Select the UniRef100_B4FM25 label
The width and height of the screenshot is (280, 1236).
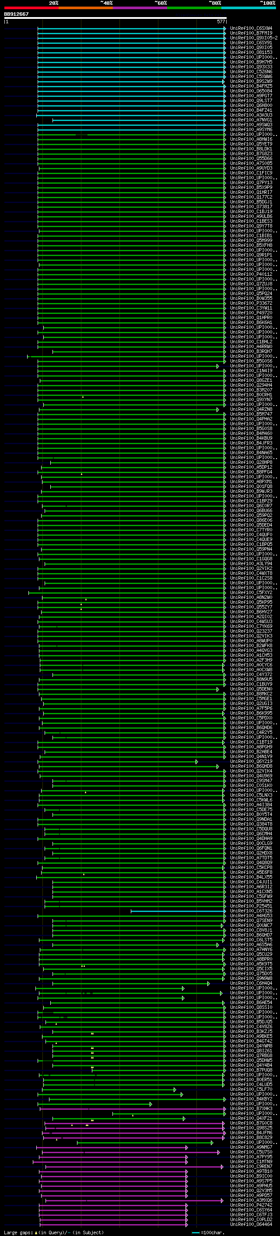click(x=251, y=86)
